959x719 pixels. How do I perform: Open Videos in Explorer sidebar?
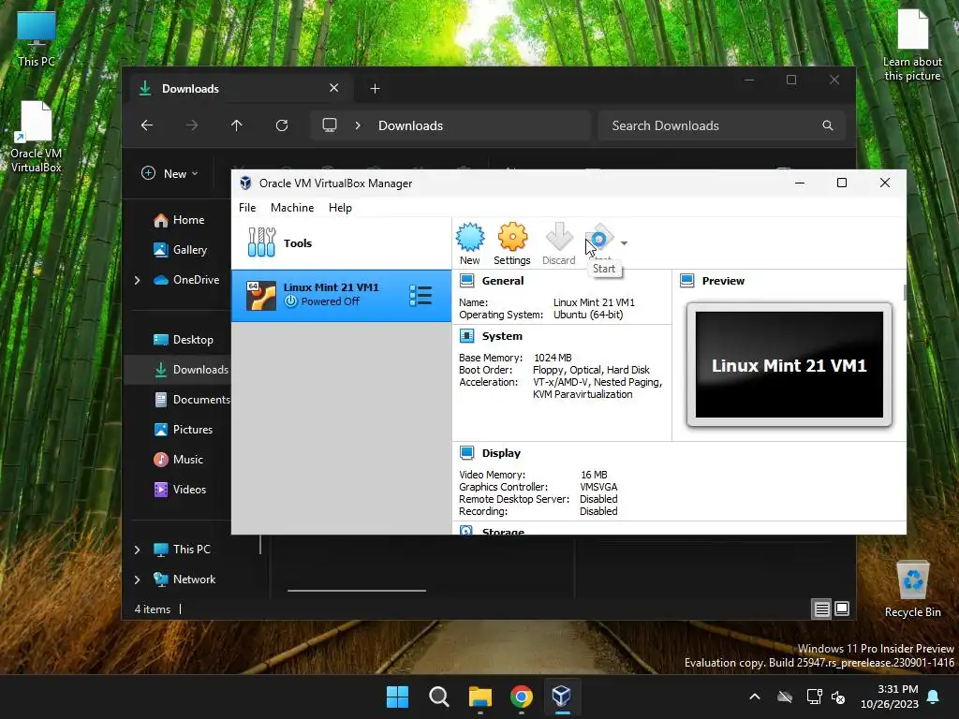tap(189, 489)
